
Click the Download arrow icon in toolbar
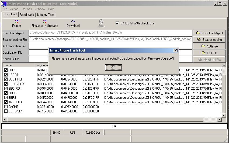point(73,21)
